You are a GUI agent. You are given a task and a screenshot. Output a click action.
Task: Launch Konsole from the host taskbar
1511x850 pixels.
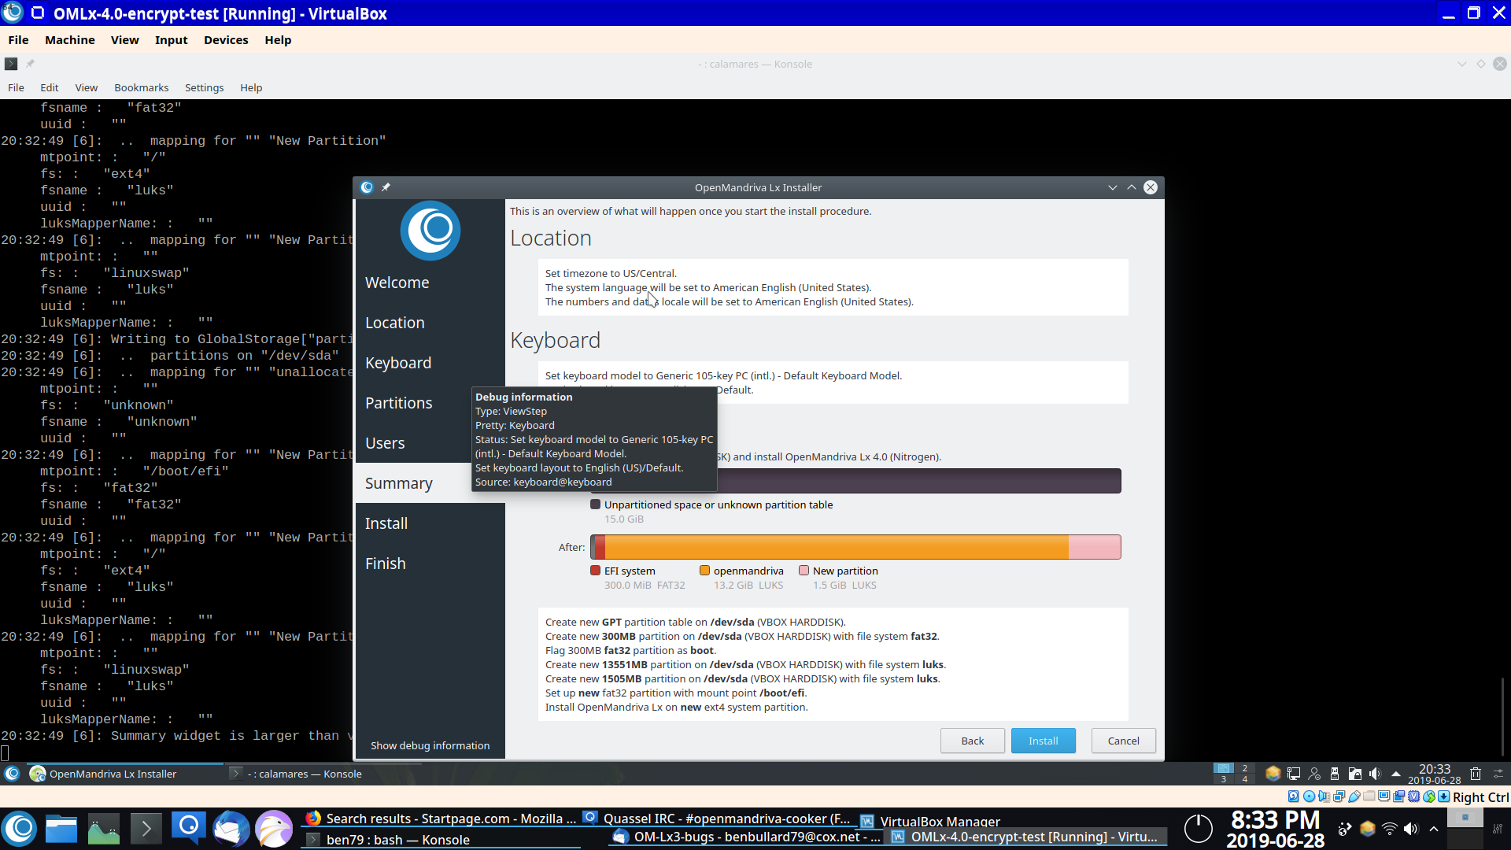(146, 829)
